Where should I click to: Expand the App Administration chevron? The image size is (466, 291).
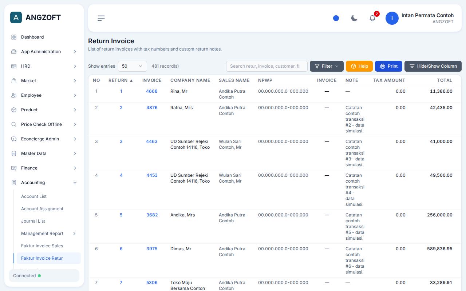point(75,52)
